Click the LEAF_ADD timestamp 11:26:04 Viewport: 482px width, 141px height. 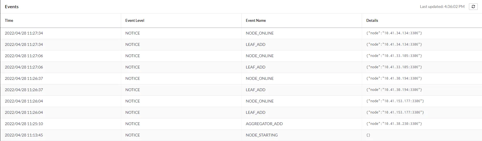coord(24,112)
